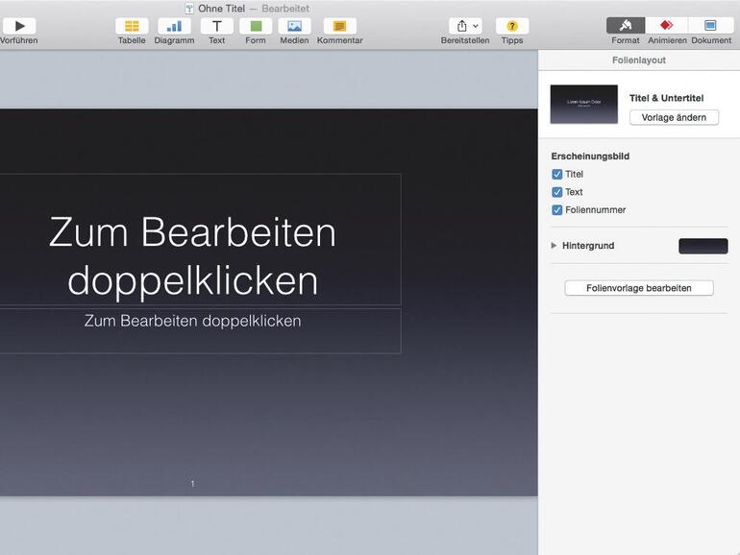Click the Titel & Untertitel layout thumbnail
This screenshot has height=555, width=740.
[583, 105]
